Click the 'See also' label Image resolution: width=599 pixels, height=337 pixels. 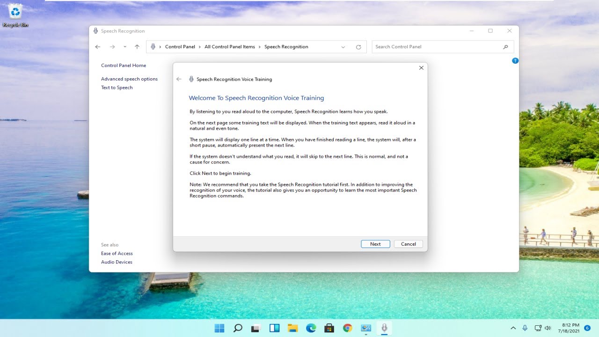110,245
